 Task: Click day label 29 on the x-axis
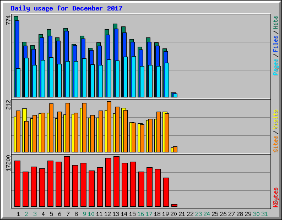(248, 214)
